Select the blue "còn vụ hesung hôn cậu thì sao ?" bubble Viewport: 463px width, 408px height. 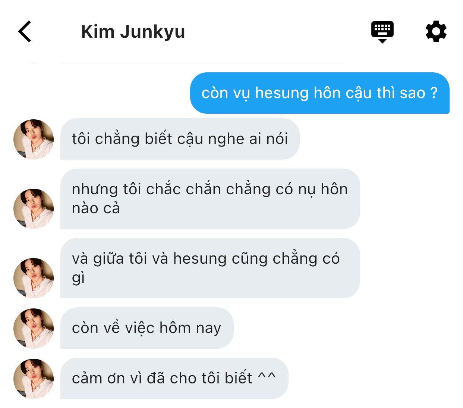click(x=320, y=93)
